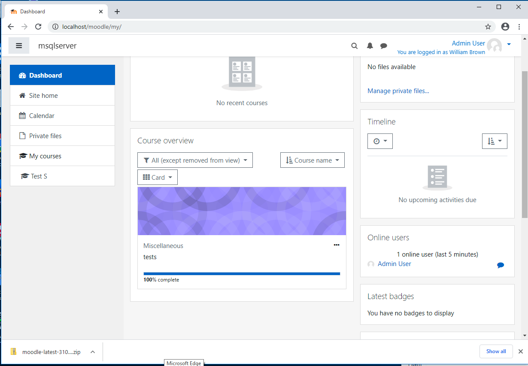Image resolution: width=528 pixels, height=366 pixels.
Task: Select Dashboard in the side navigation
Action: coord(63,75)
